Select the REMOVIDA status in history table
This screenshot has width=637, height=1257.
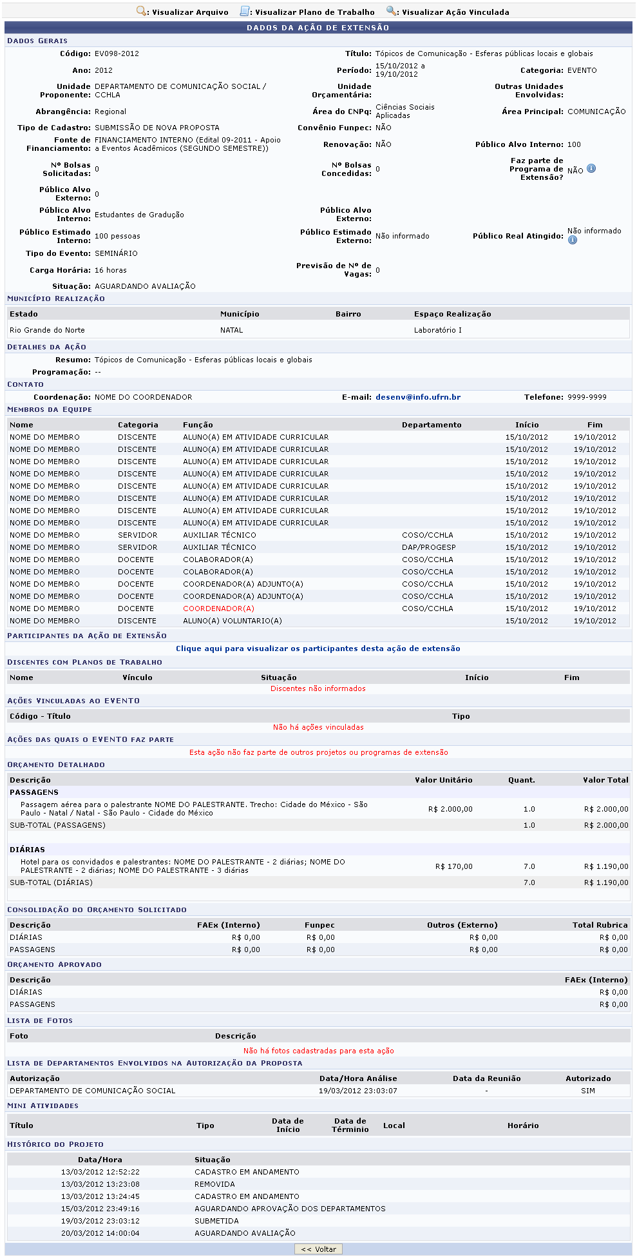pyautogui.click(x=214, y=1184)
